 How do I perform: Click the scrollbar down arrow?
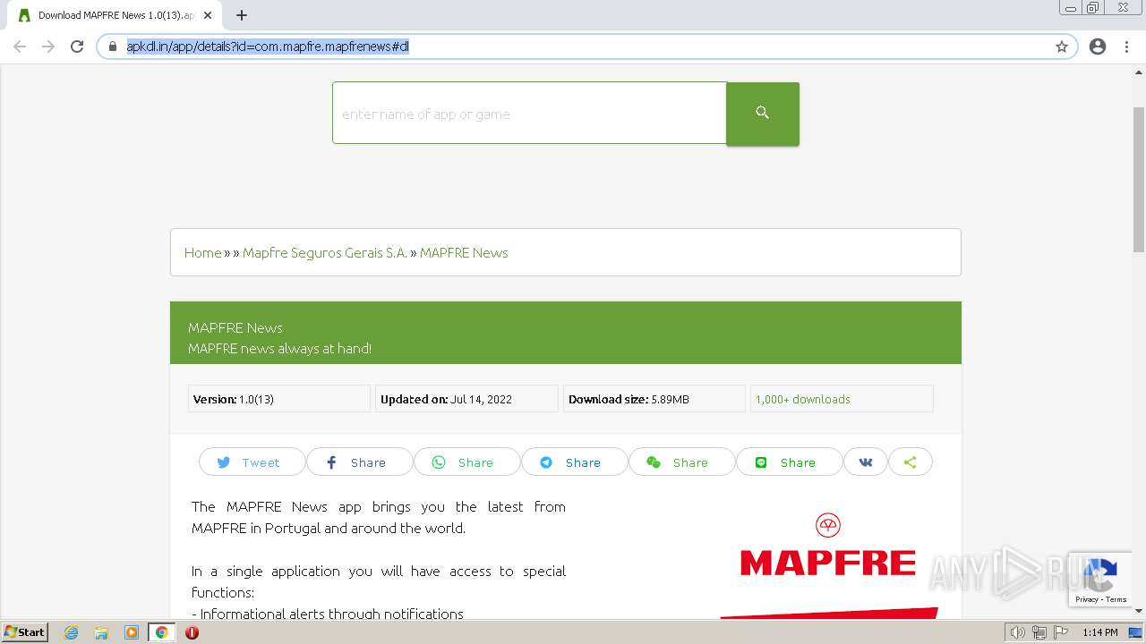tap(1139, 611)
